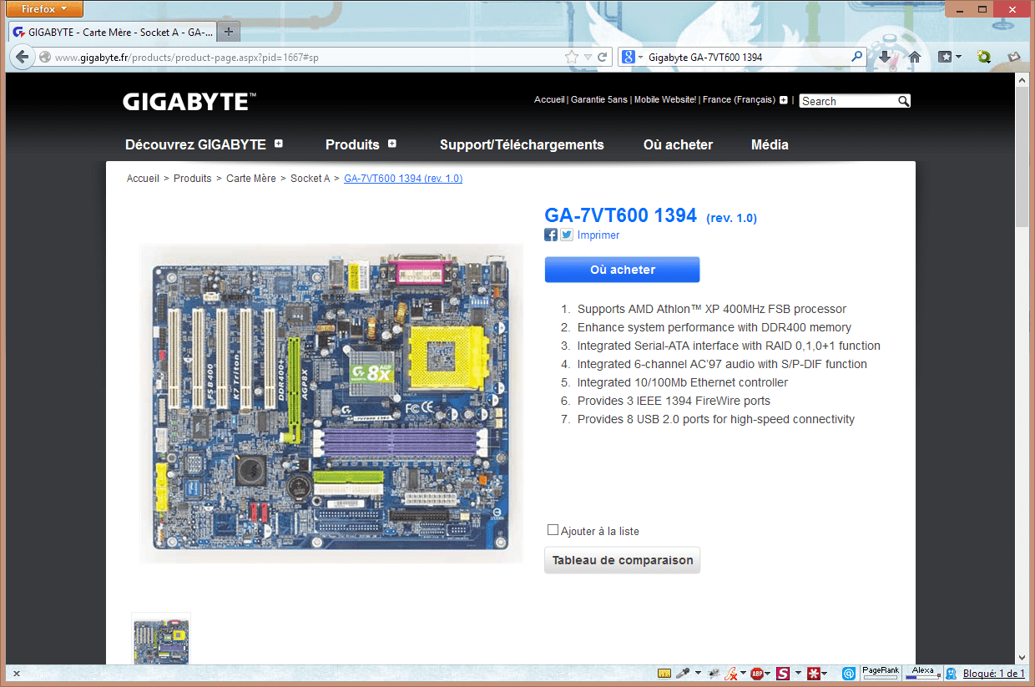
Task: Go to the Firefox home page icon
Action: (915, 57)
